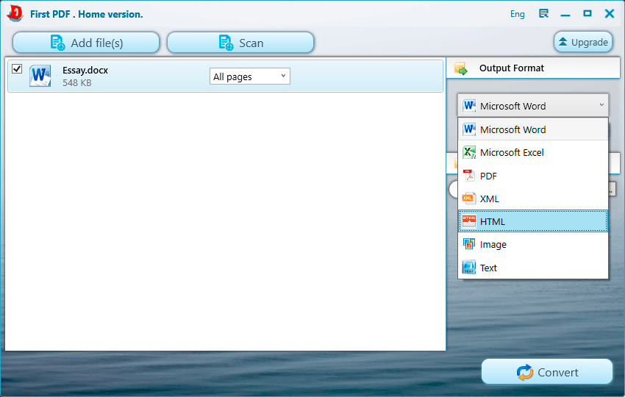Open the feedback icon in title bar
The height and width of the screenshot is (397, 625).
coord(543,14)
